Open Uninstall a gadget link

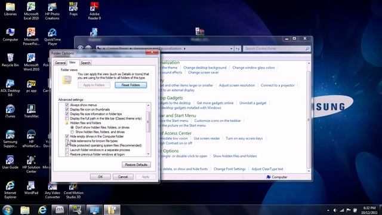pos(253,103)
